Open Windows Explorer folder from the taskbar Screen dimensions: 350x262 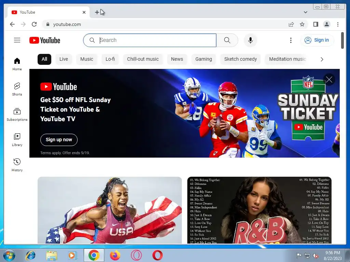pyautogui.click(x=52, y=255)
